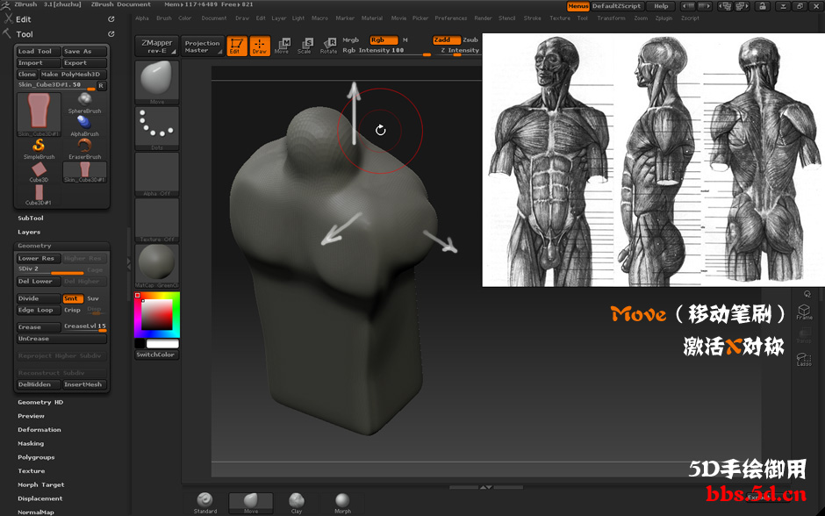Click the Frame cube icon
The image size is (825, 516).
[x=804, y=312]
